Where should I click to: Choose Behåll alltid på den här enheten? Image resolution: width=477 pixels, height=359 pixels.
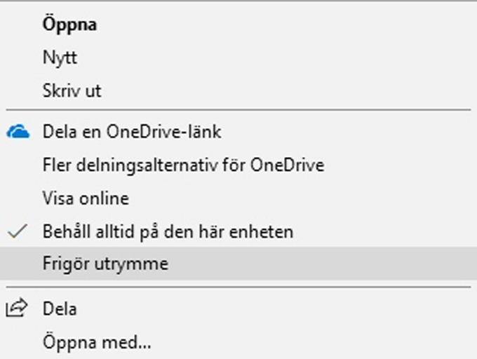pos(238,231)
